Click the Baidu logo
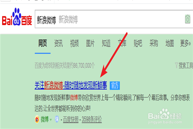 [x=17, y=17]
